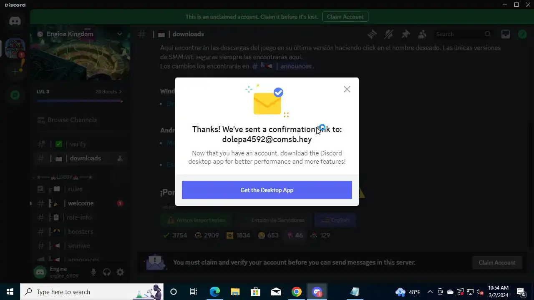534x300 pixels.
Task: Open Google Chrome from taskbar
Action: tap(297, 292)
